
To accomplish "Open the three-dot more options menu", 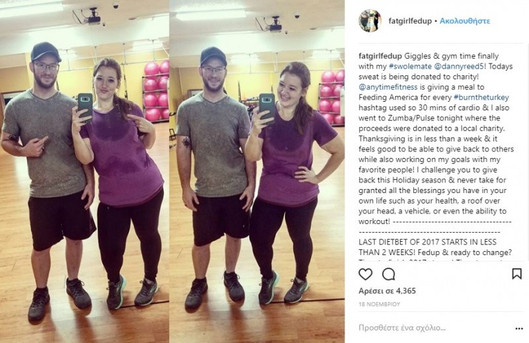I will click(519, 328).
